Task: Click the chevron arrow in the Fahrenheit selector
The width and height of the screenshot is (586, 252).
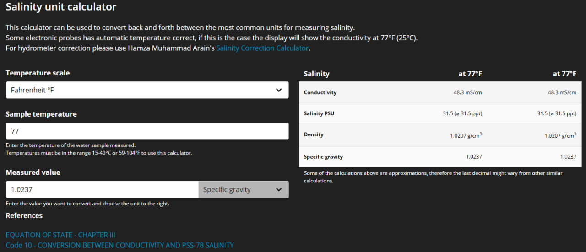Action: point(279,90)
